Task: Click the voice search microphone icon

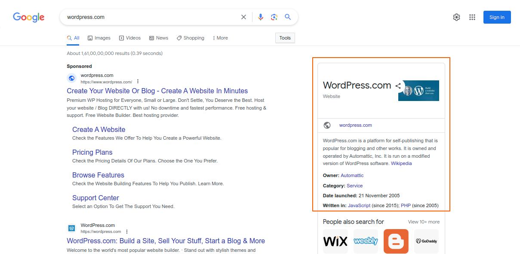Action: (x=260, y=17)
